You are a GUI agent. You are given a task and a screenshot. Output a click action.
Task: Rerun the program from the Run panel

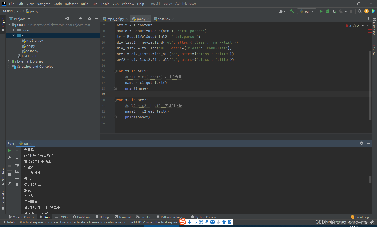(x=9, y=151)
